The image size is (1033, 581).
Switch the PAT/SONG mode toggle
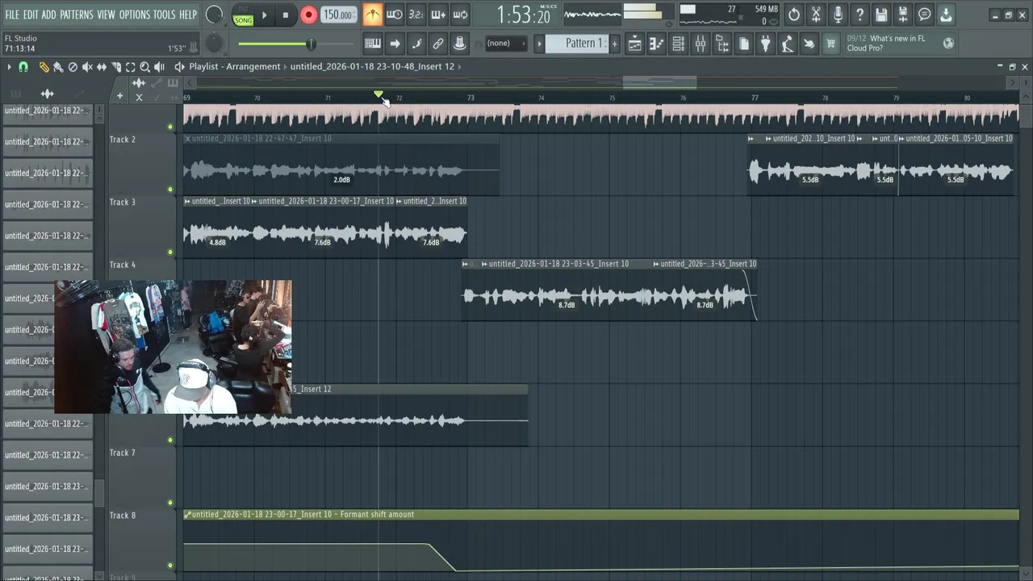coord(243,15)
